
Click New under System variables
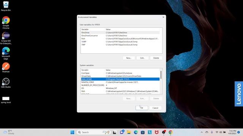pyautogui.click(x=129, y=98)
